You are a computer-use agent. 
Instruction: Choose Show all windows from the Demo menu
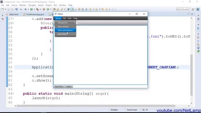click(x=65, y=30)
